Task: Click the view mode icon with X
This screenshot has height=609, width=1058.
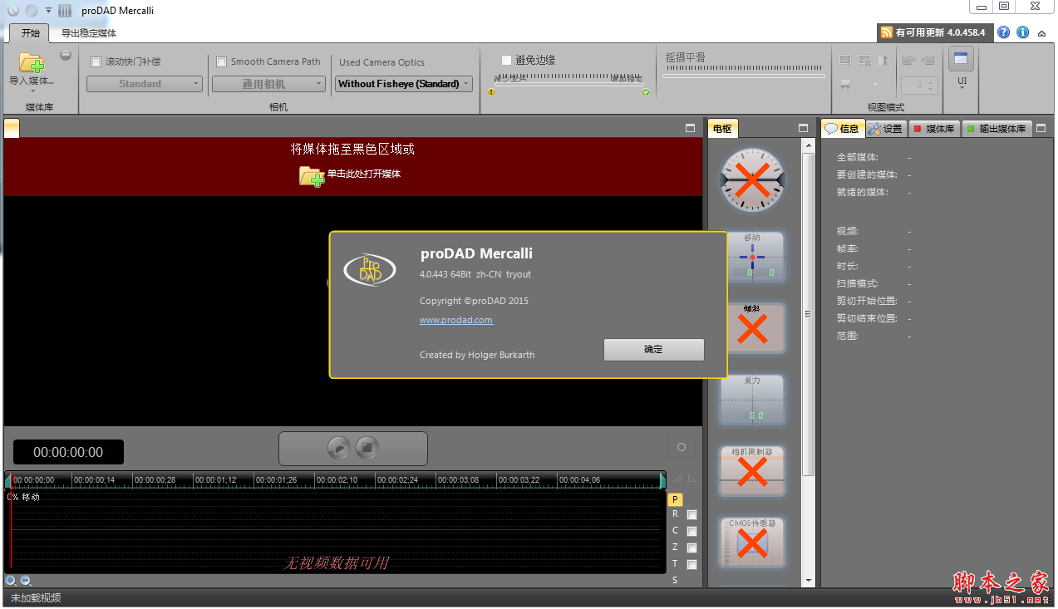Action: point(864,61)
